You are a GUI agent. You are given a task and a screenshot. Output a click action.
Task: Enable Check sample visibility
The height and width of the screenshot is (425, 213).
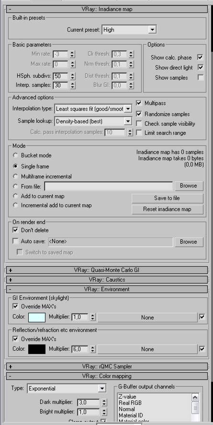click(x=139, y=124)
